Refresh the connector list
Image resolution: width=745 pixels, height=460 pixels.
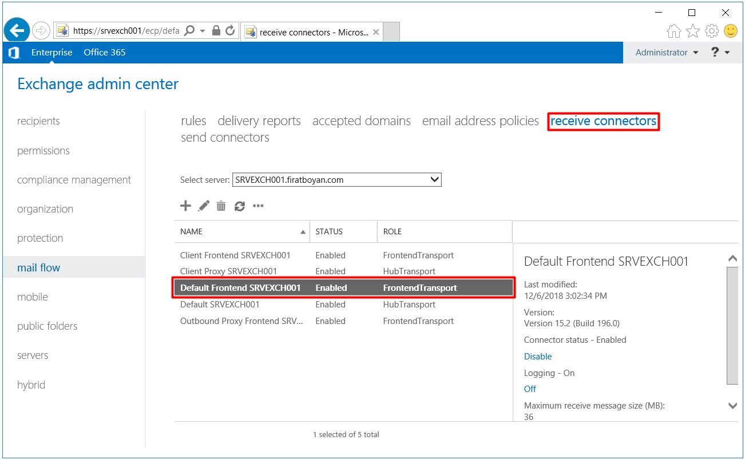click(240, 206)
